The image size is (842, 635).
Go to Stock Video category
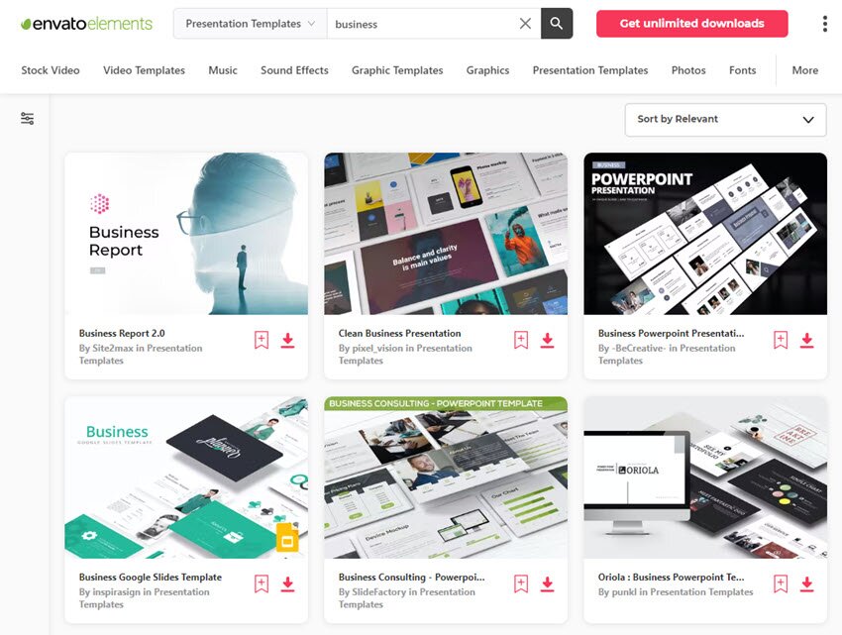pos(51,70)
